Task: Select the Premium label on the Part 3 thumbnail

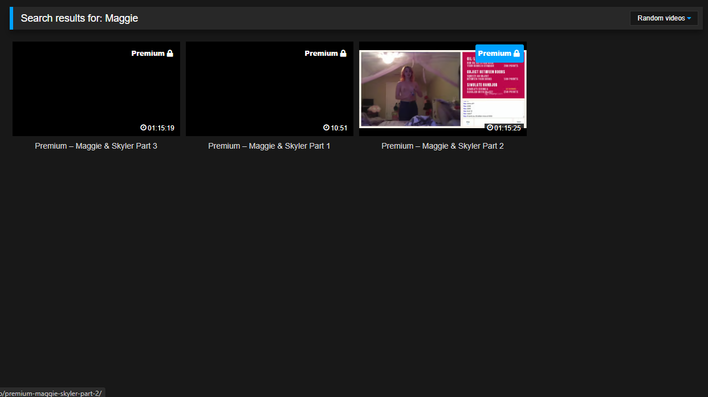Action: click(148, 54)
